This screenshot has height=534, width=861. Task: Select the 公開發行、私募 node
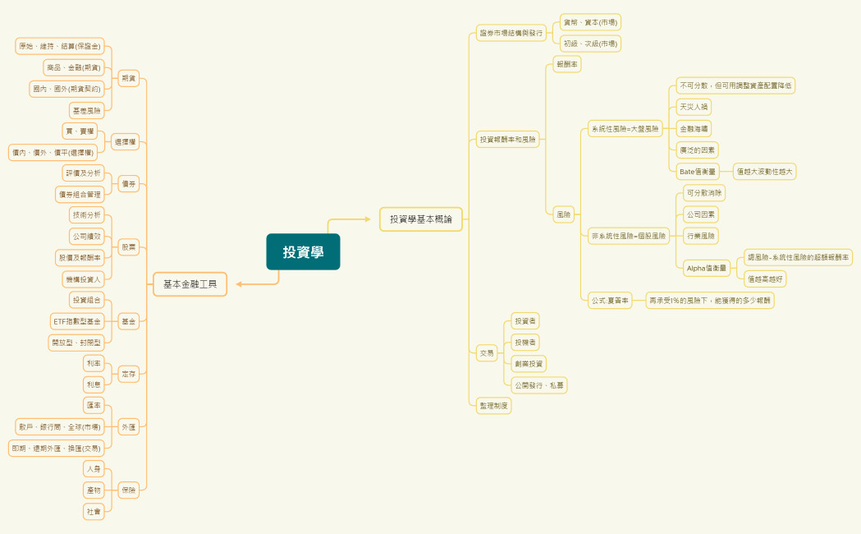pos(539,384)
